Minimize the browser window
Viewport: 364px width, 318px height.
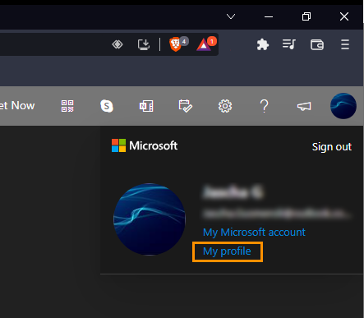[x=269, y=17]
